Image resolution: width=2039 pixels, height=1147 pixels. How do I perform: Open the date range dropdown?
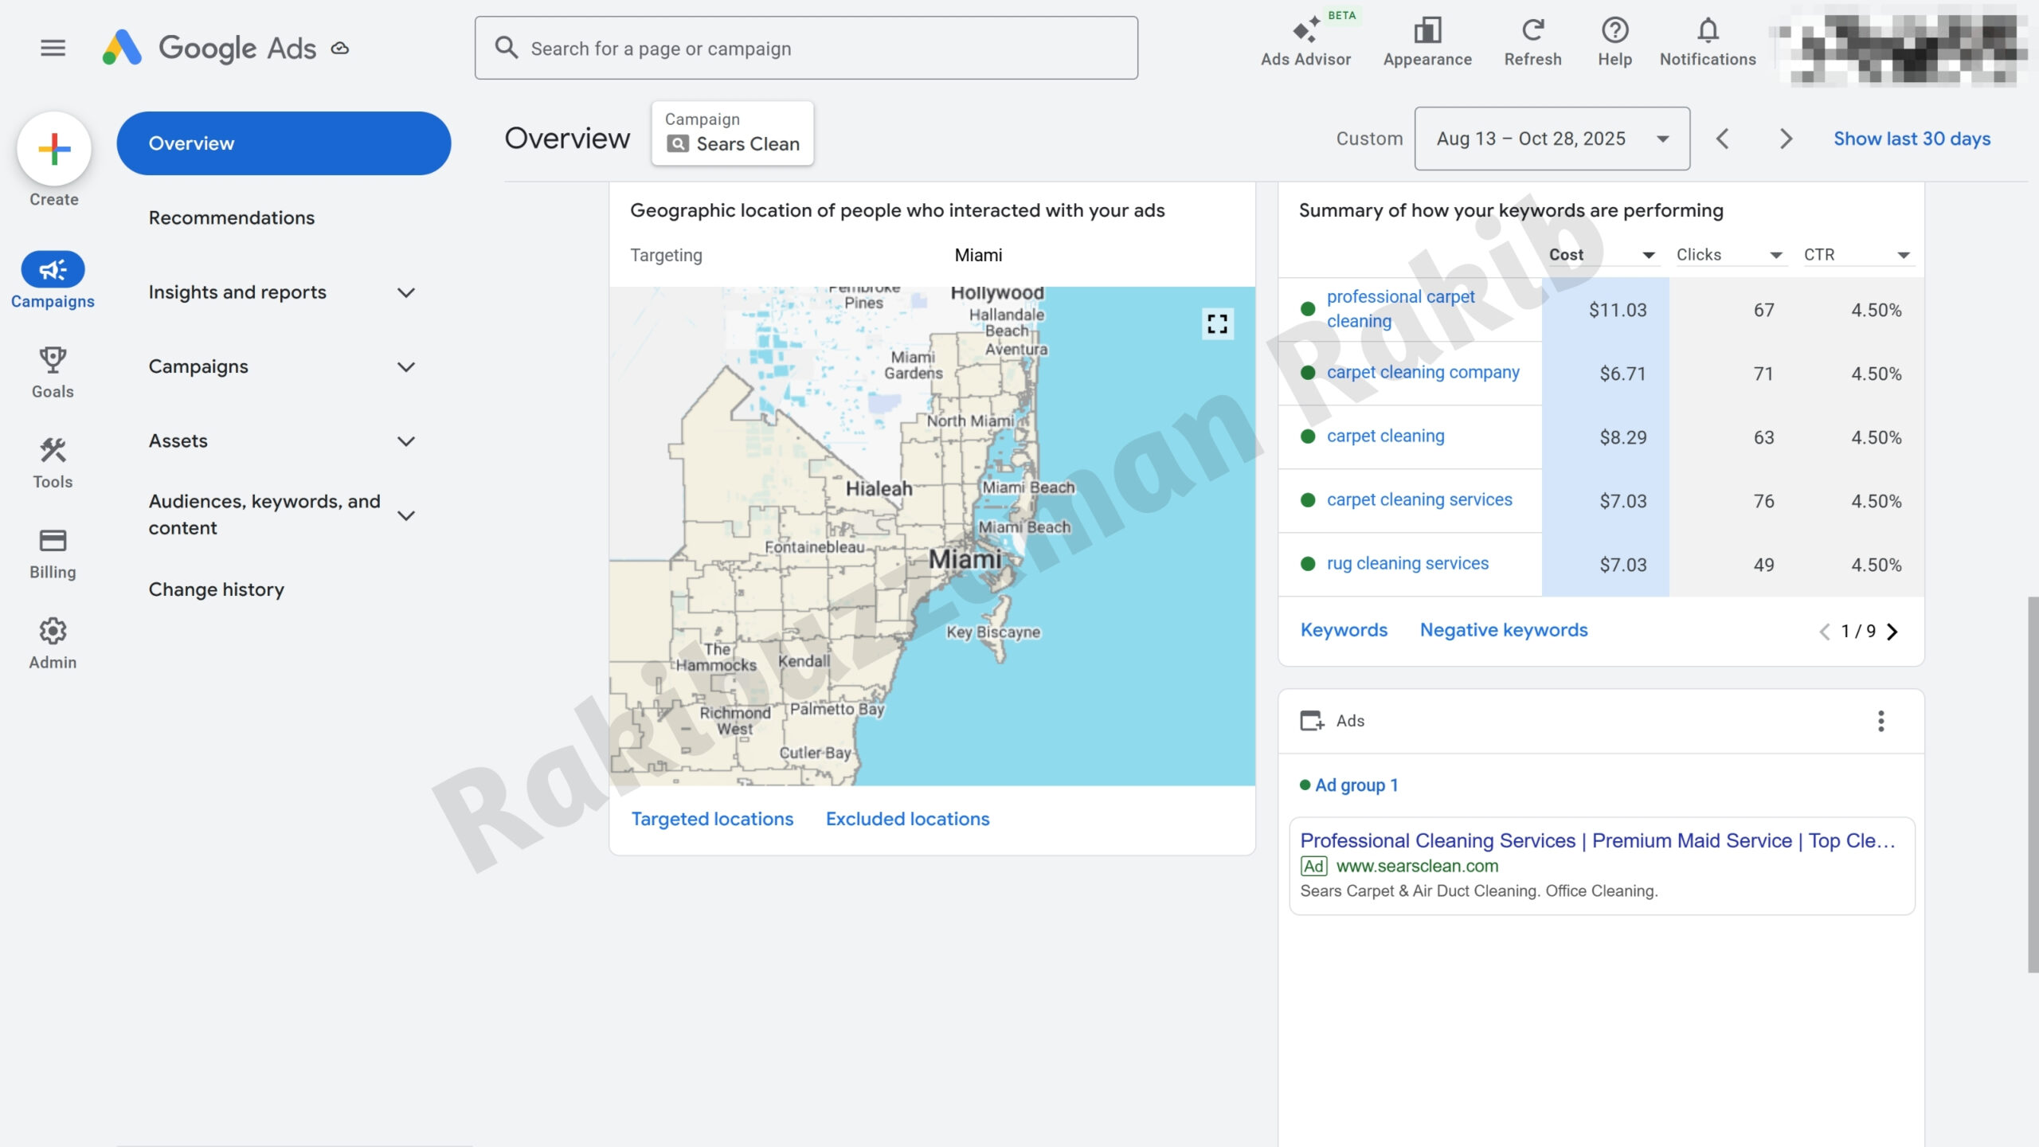1552,139
